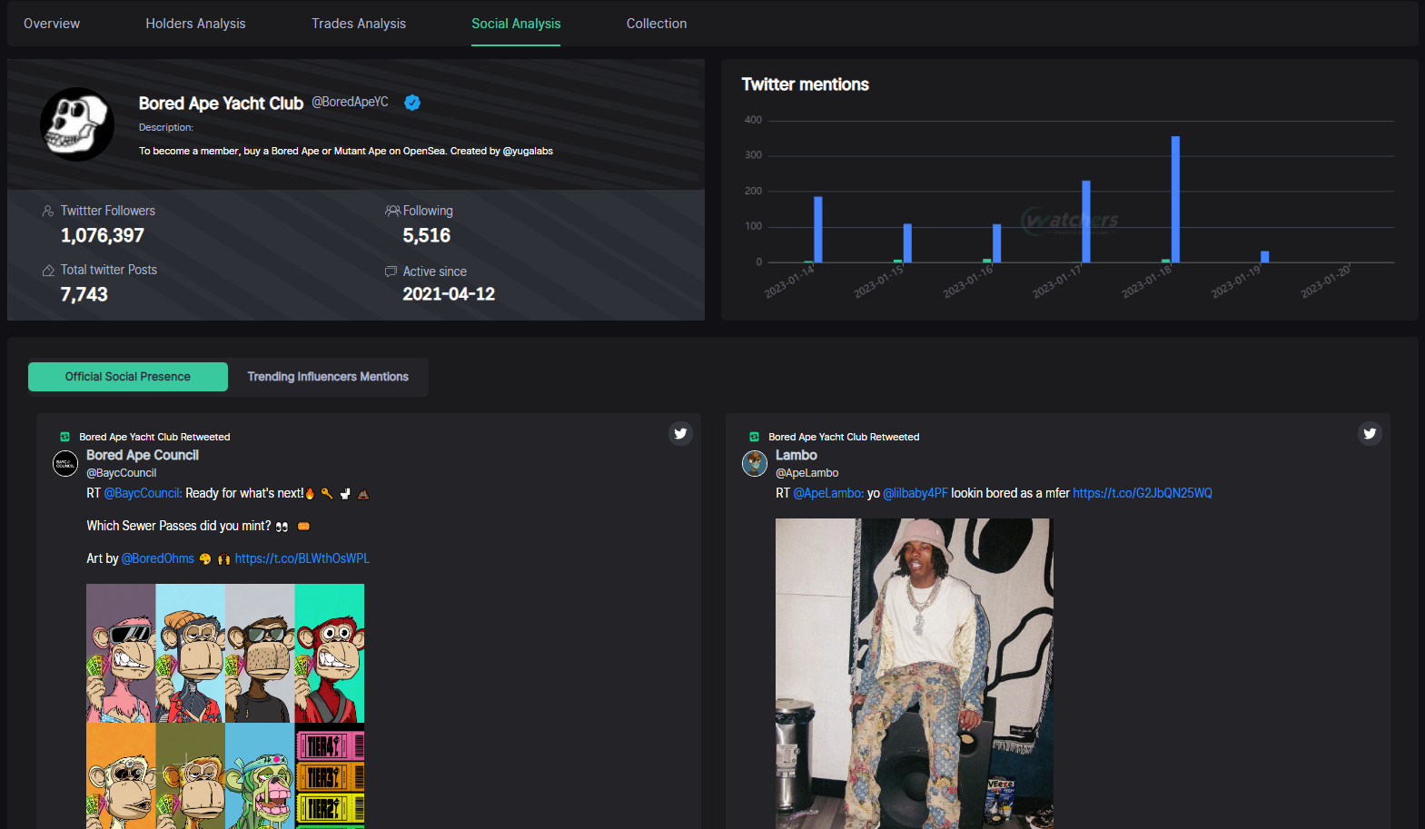The height and width of the screenshot is (829, 1425).
Task: Click the blue verified badge beside @BoredApeYC
Action: tap(412, 103)
